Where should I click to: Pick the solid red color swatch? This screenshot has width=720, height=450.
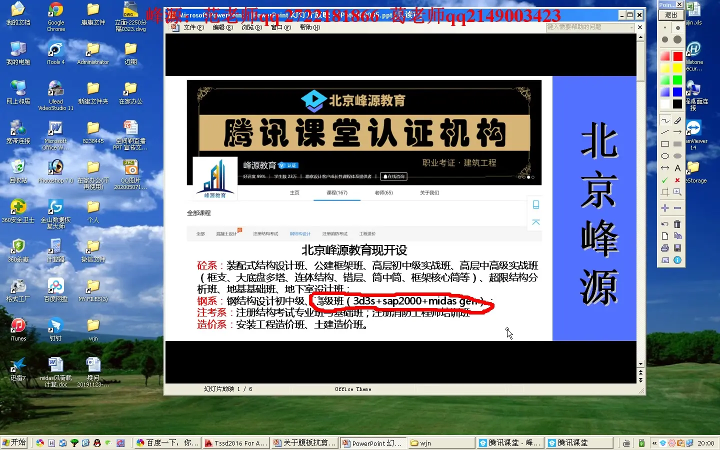tap(677, 56)
